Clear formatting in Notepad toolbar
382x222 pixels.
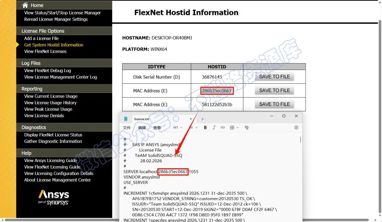coord(247,128)
